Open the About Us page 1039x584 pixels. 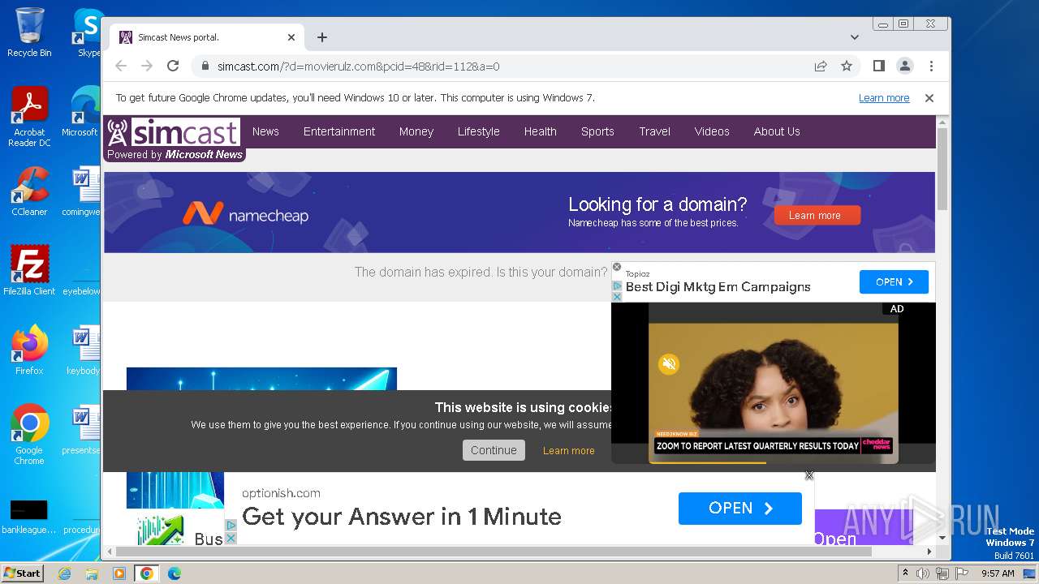click(x=777, y=131)
